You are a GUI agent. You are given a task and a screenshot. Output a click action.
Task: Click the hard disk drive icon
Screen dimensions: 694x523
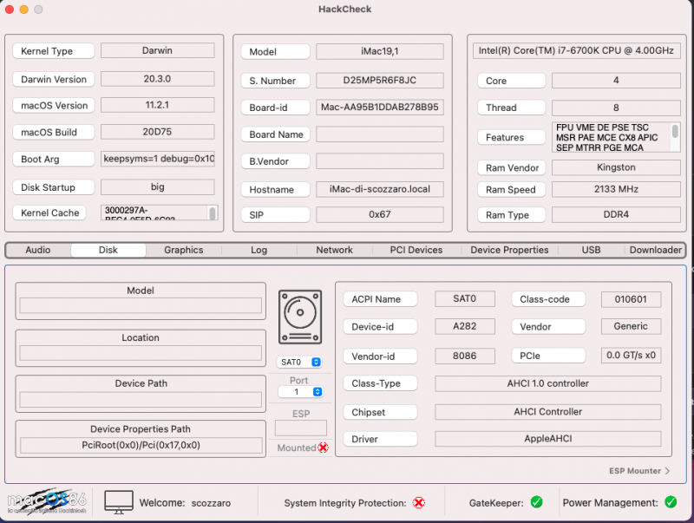(x=300, y=316)
